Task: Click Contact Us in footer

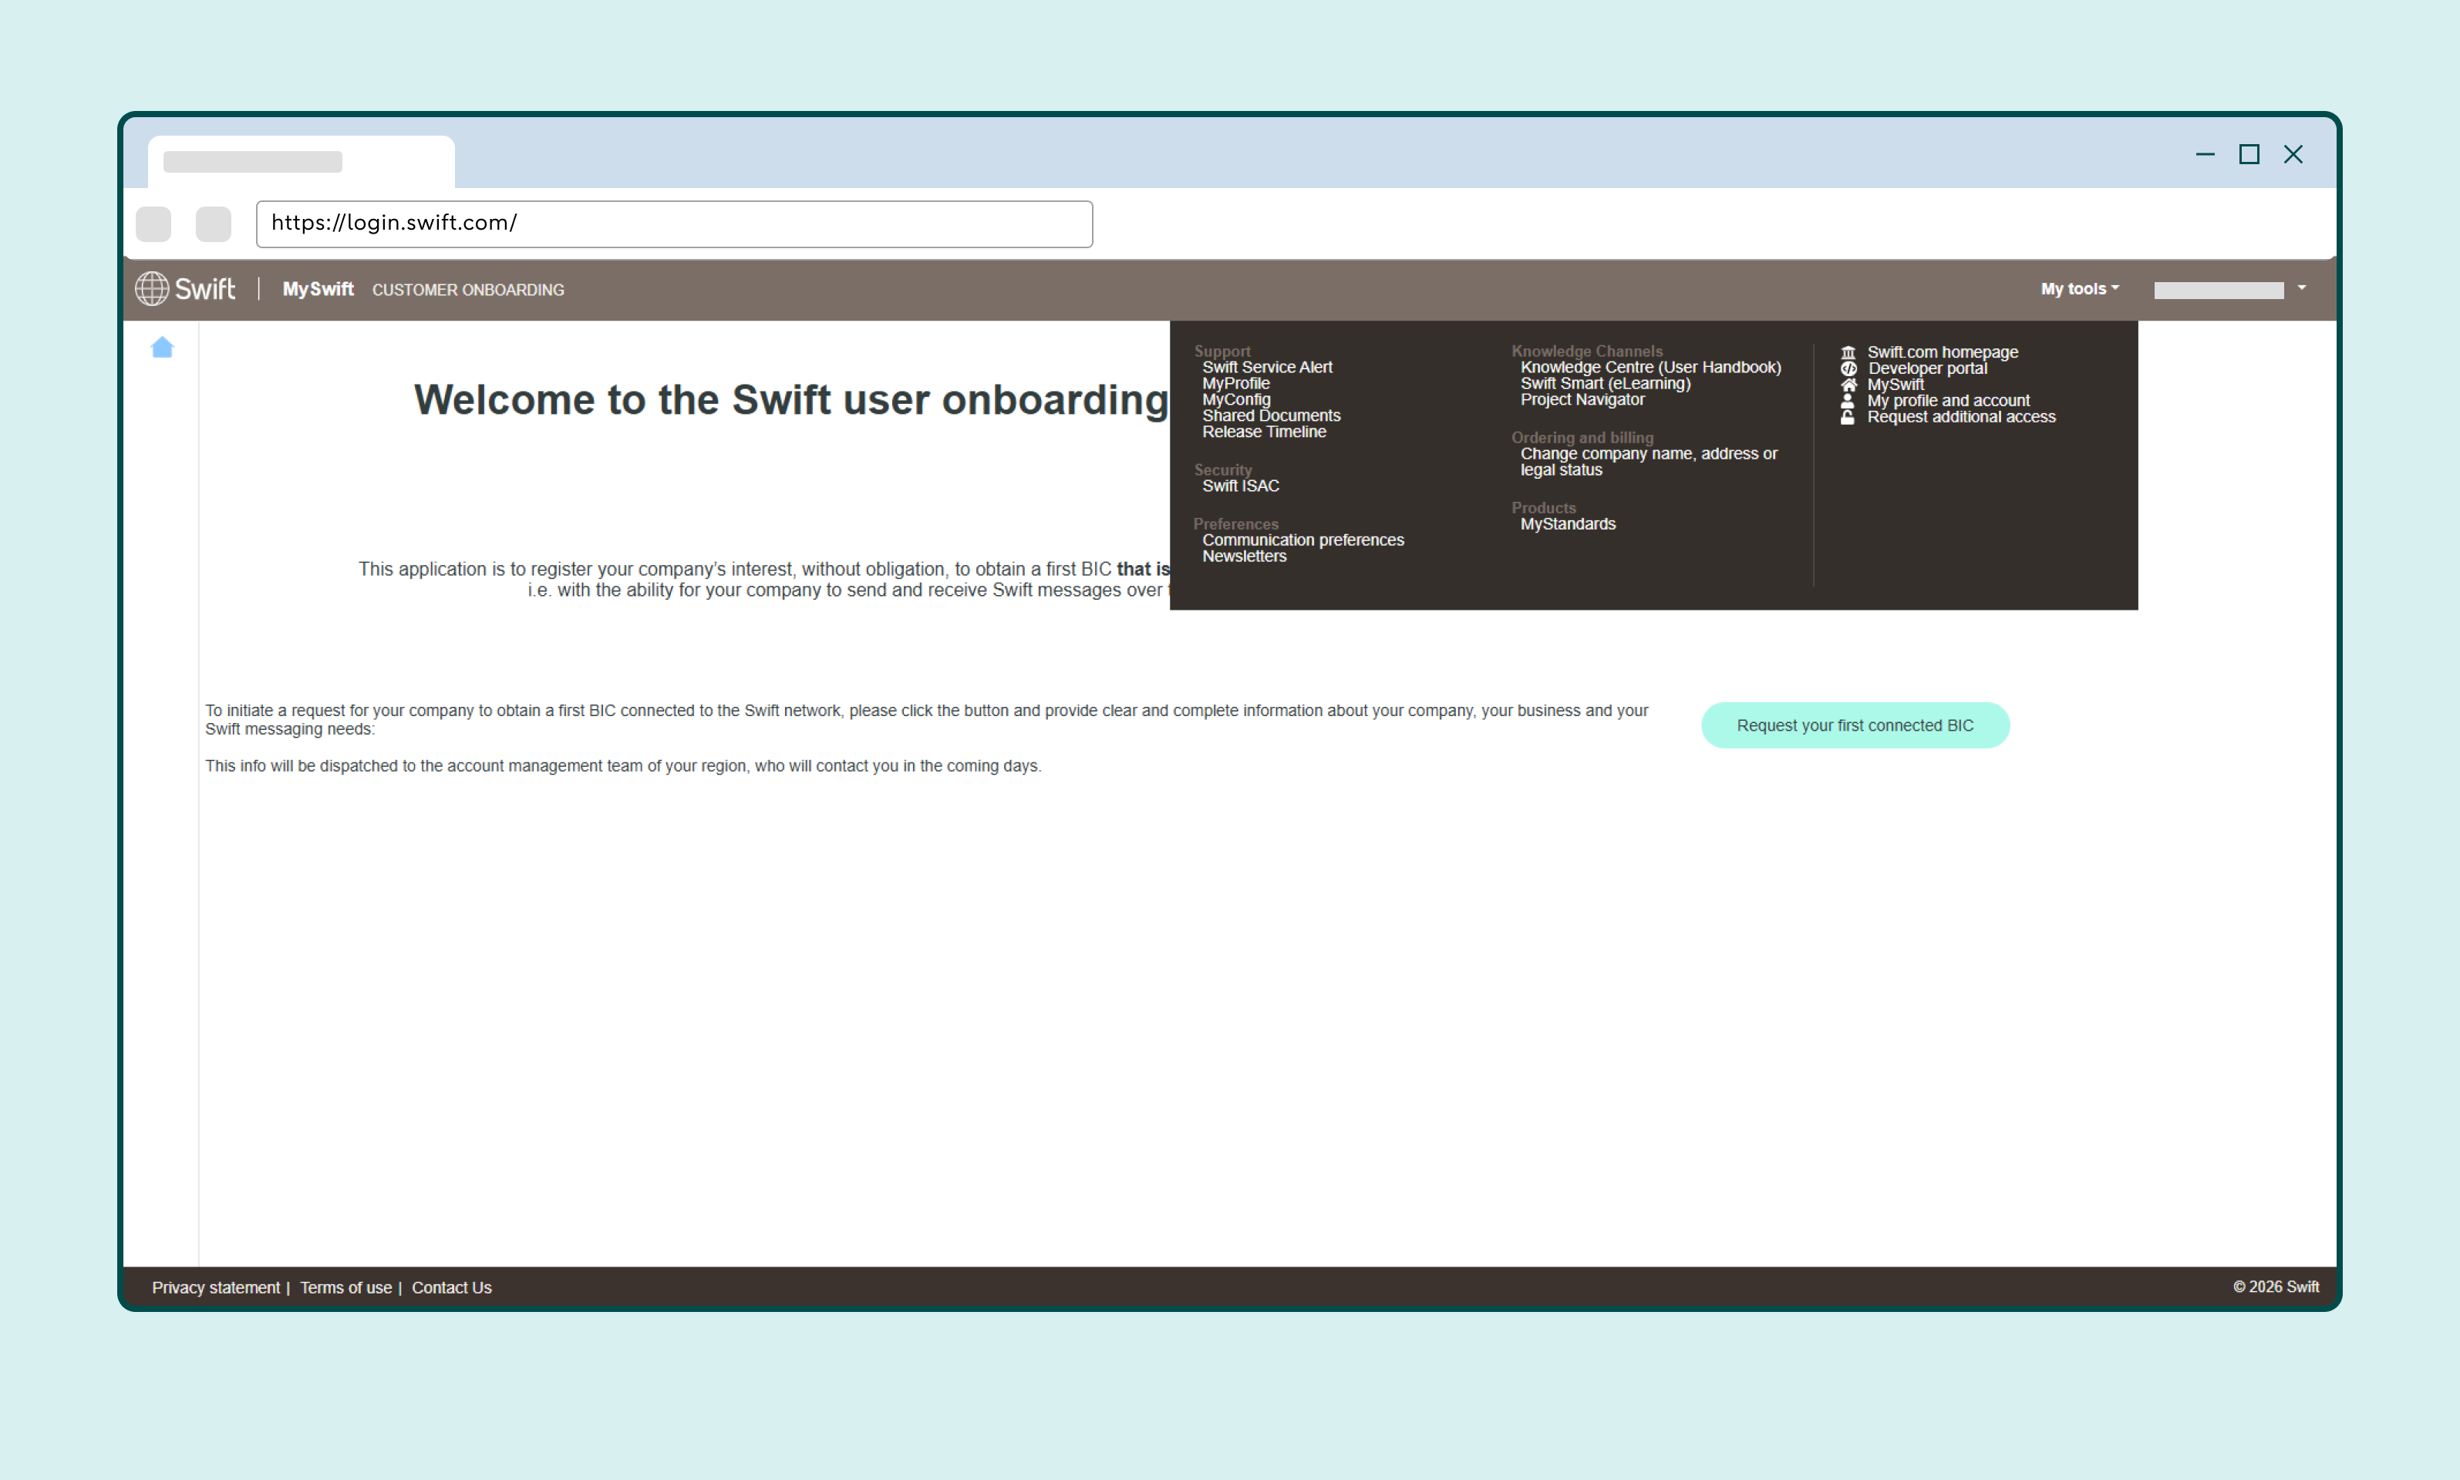Action: (x=451, y=1287)
